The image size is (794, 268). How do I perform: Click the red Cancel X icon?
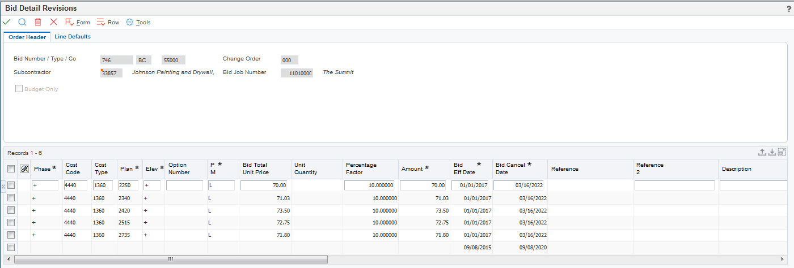click(x=53, y=22)
